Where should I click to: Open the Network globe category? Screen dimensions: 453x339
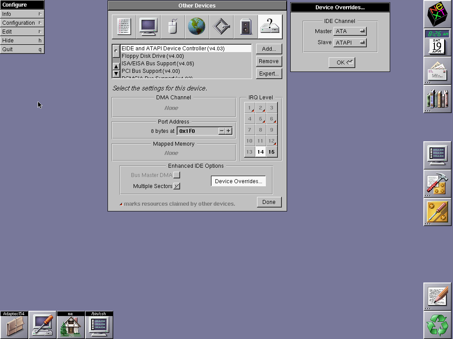pyautogui.click(x=196, y=27)
